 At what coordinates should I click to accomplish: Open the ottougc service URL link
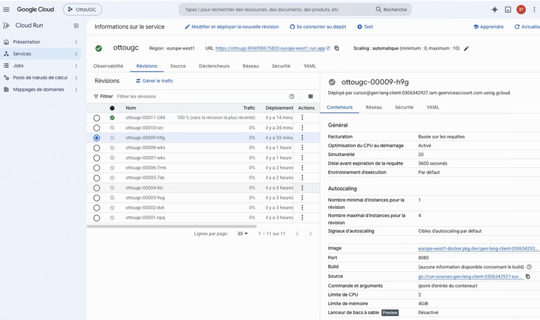coord(271,48)
